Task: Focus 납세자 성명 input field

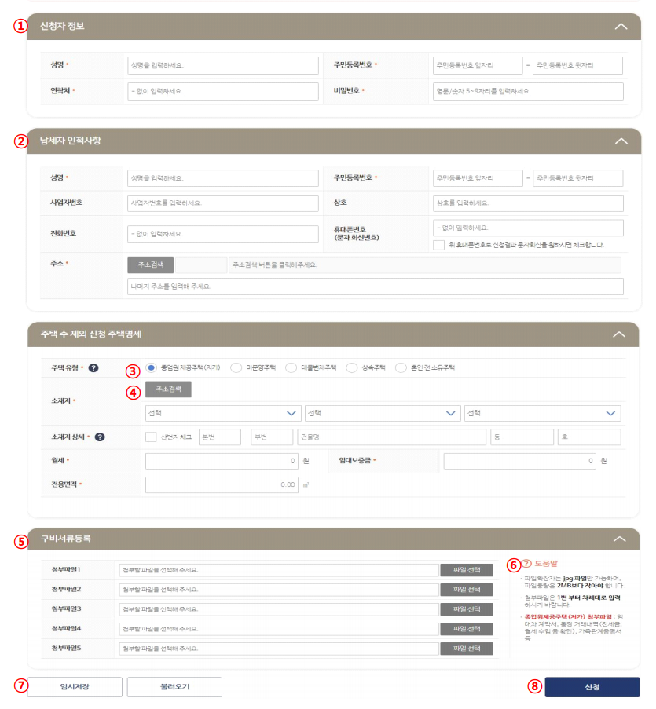Action: 223,178
